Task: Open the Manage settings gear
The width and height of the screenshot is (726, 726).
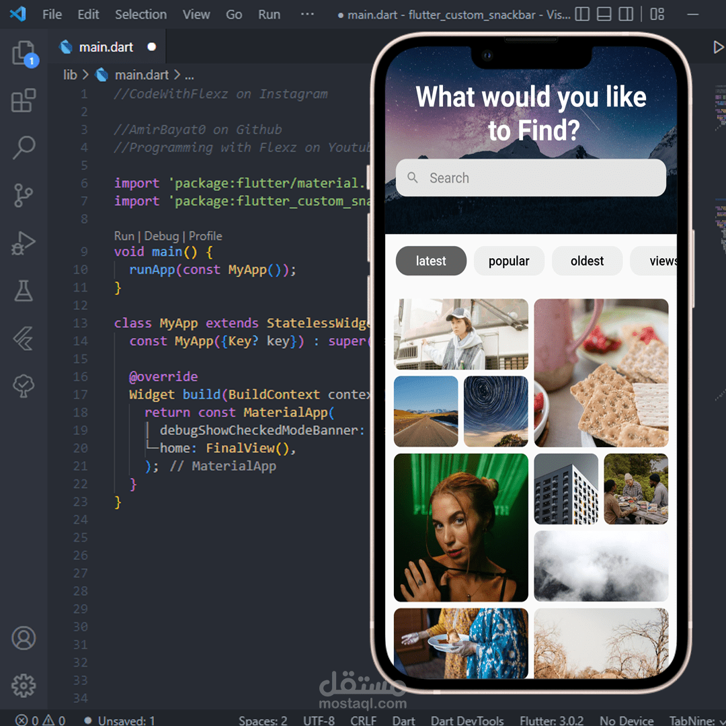Action: coord(24,686)
